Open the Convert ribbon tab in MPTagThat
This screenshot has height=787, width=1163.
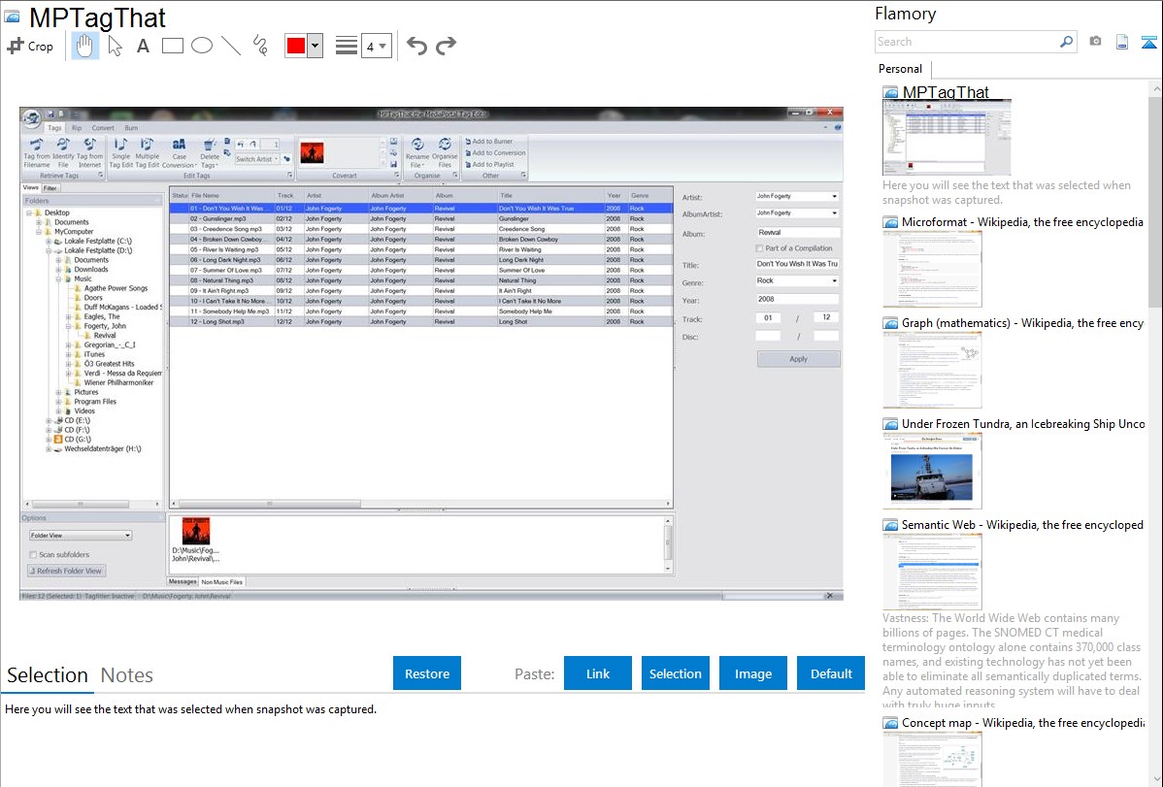103,128
